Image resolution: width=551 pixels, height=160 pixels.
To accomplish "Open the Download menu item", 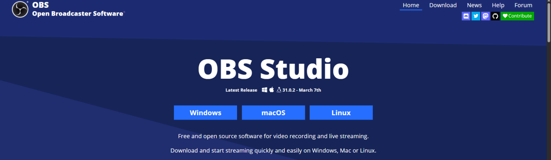I will [443, 5].
